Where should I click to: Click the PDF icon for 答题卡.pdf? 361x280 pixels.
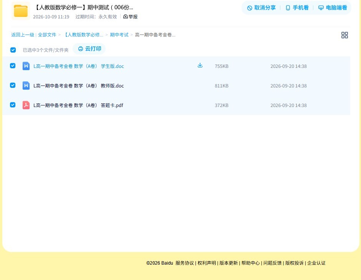pyautogui.click(x=26, y=105)
